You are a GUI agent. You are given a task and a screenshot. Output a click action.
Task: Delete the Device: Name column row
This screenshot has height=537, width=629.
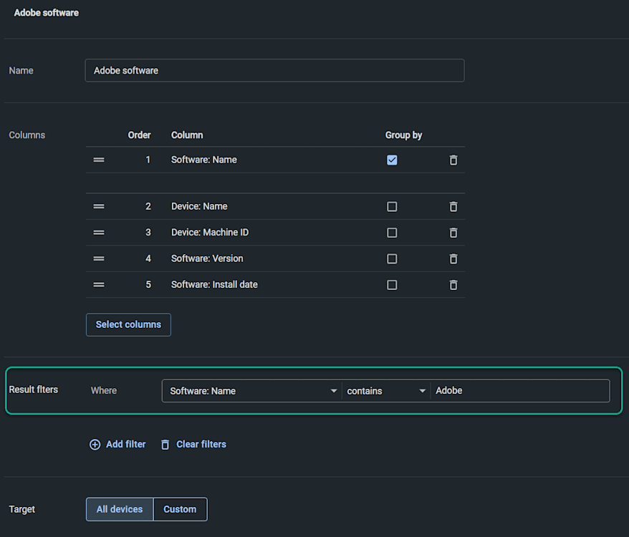click(453, 206)
